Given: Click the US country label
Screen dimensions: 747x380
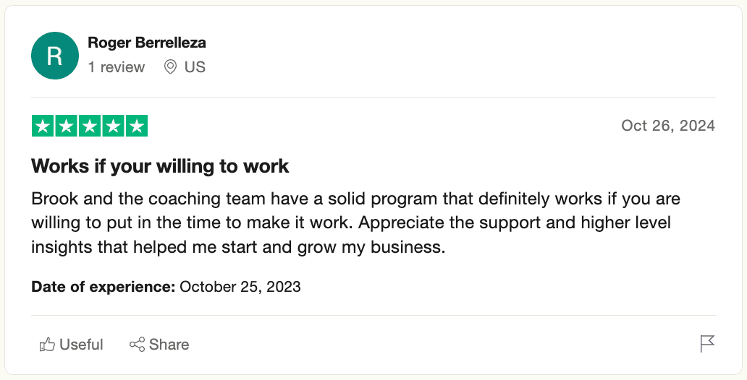Looking at the screenshot, I should click(x=195, y=67).
